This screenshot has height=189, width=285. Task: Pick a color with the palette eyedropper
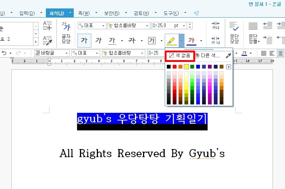228,56
